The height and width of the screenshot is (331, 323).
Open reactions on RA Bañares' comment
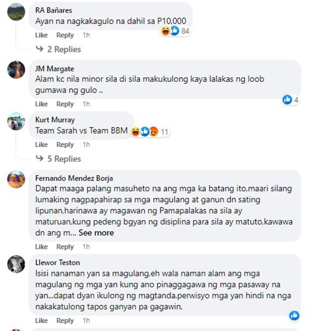point(176,31)
